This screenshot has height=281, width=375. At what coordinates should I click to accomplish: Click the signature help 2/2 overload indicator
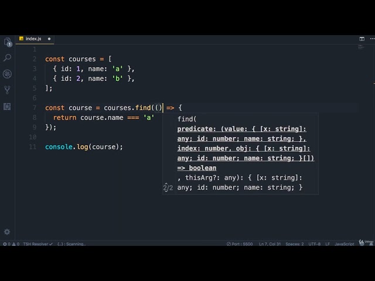coord(168,187)
